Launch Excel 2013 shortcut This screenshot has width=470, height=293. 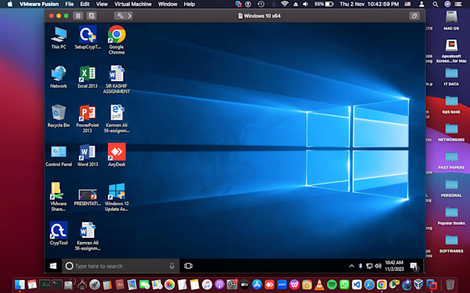pyautogui.click(x=88, y=77)
